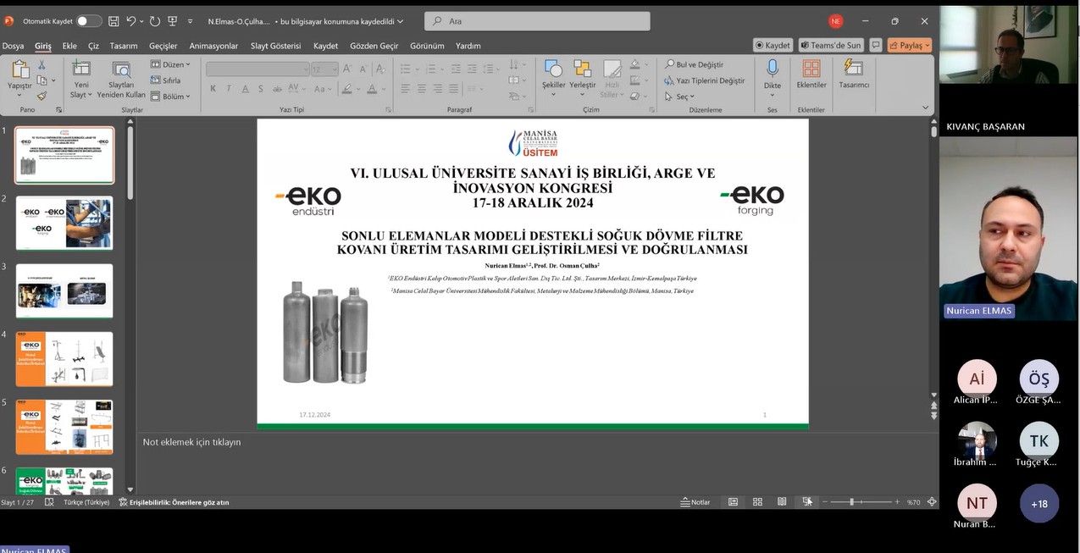Image resolution: width=1080 pixels, height=553 pixels.
Task: Open the Eklentiler add-ins icon
Action: [811, 74]
